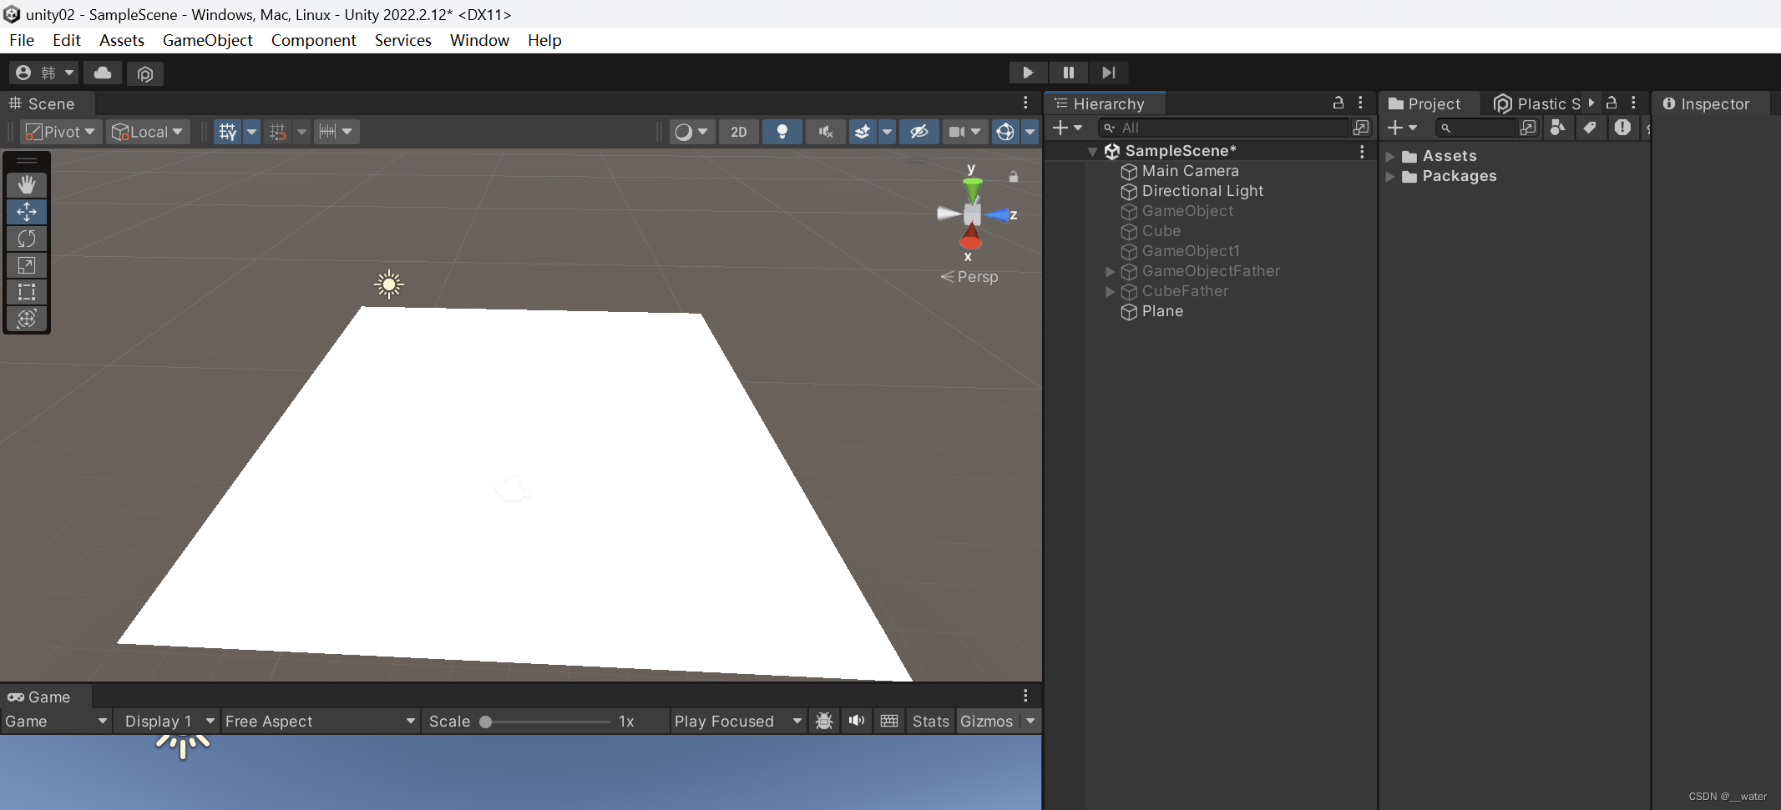Open Local/Global dropdown

click(x=148, y=132)
